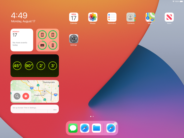Tap the red asterisk button in Maps widget
The height and width of the screenshot is (138, 184).
click(x=26, y=96)
